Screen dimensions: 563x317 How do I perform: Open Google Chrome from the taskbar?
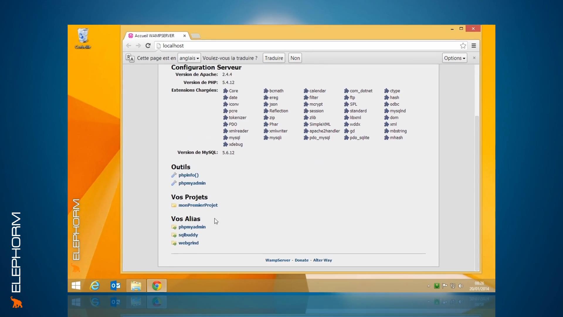click(157, 285)
